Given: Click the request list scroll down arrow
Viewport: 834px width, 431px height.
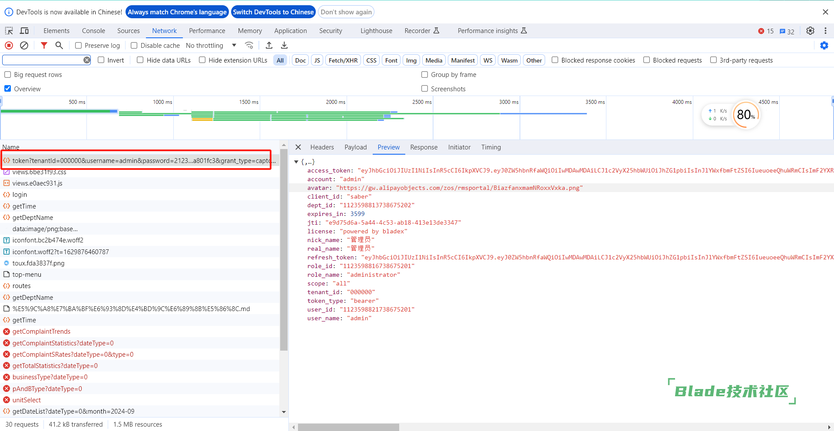Looking at the screenshot, I should [x=284, y=412].
